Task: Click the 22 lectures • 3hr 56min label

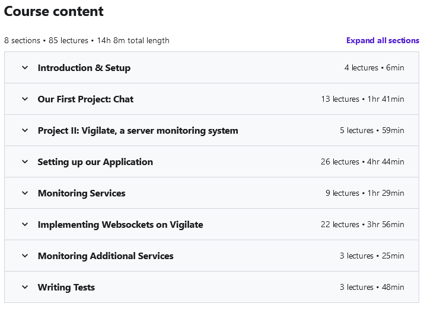Action: click(x=362, y=225)
